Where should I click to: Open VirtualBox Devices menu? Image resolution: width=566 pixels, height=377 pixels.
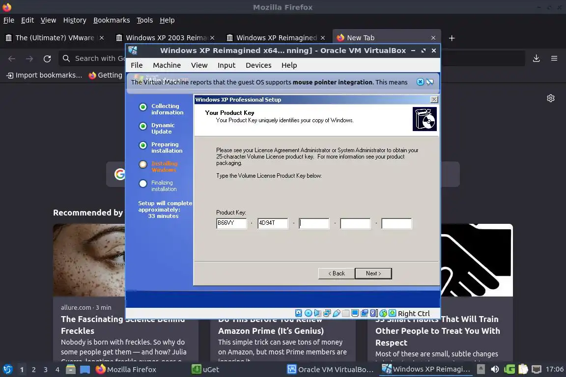(x=258, y=65)
